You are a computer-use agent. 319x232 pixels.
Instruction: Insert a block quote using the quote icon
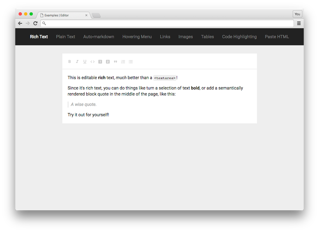click(115, 62)
